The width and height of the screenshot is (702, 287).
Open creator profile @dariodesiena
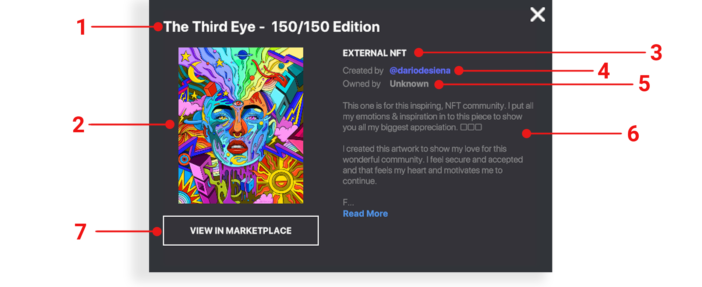(420, 70)
